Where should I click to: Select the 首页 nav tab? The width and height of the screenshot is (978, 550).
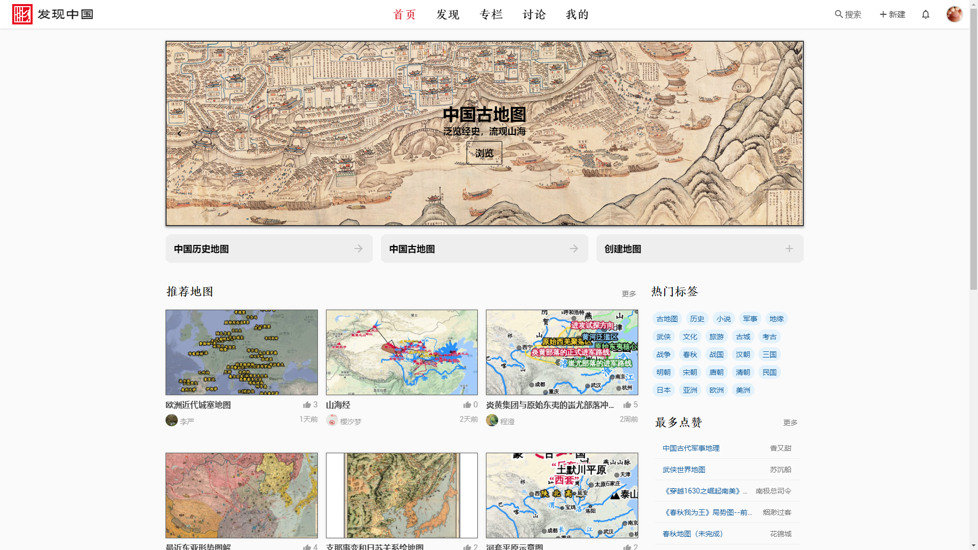coord(405,14)
